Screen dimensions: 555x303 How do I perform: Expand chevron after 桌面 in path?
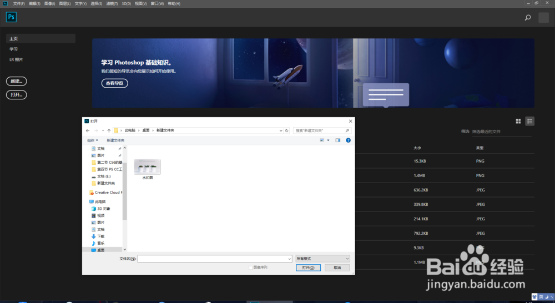tap(153, 130)
